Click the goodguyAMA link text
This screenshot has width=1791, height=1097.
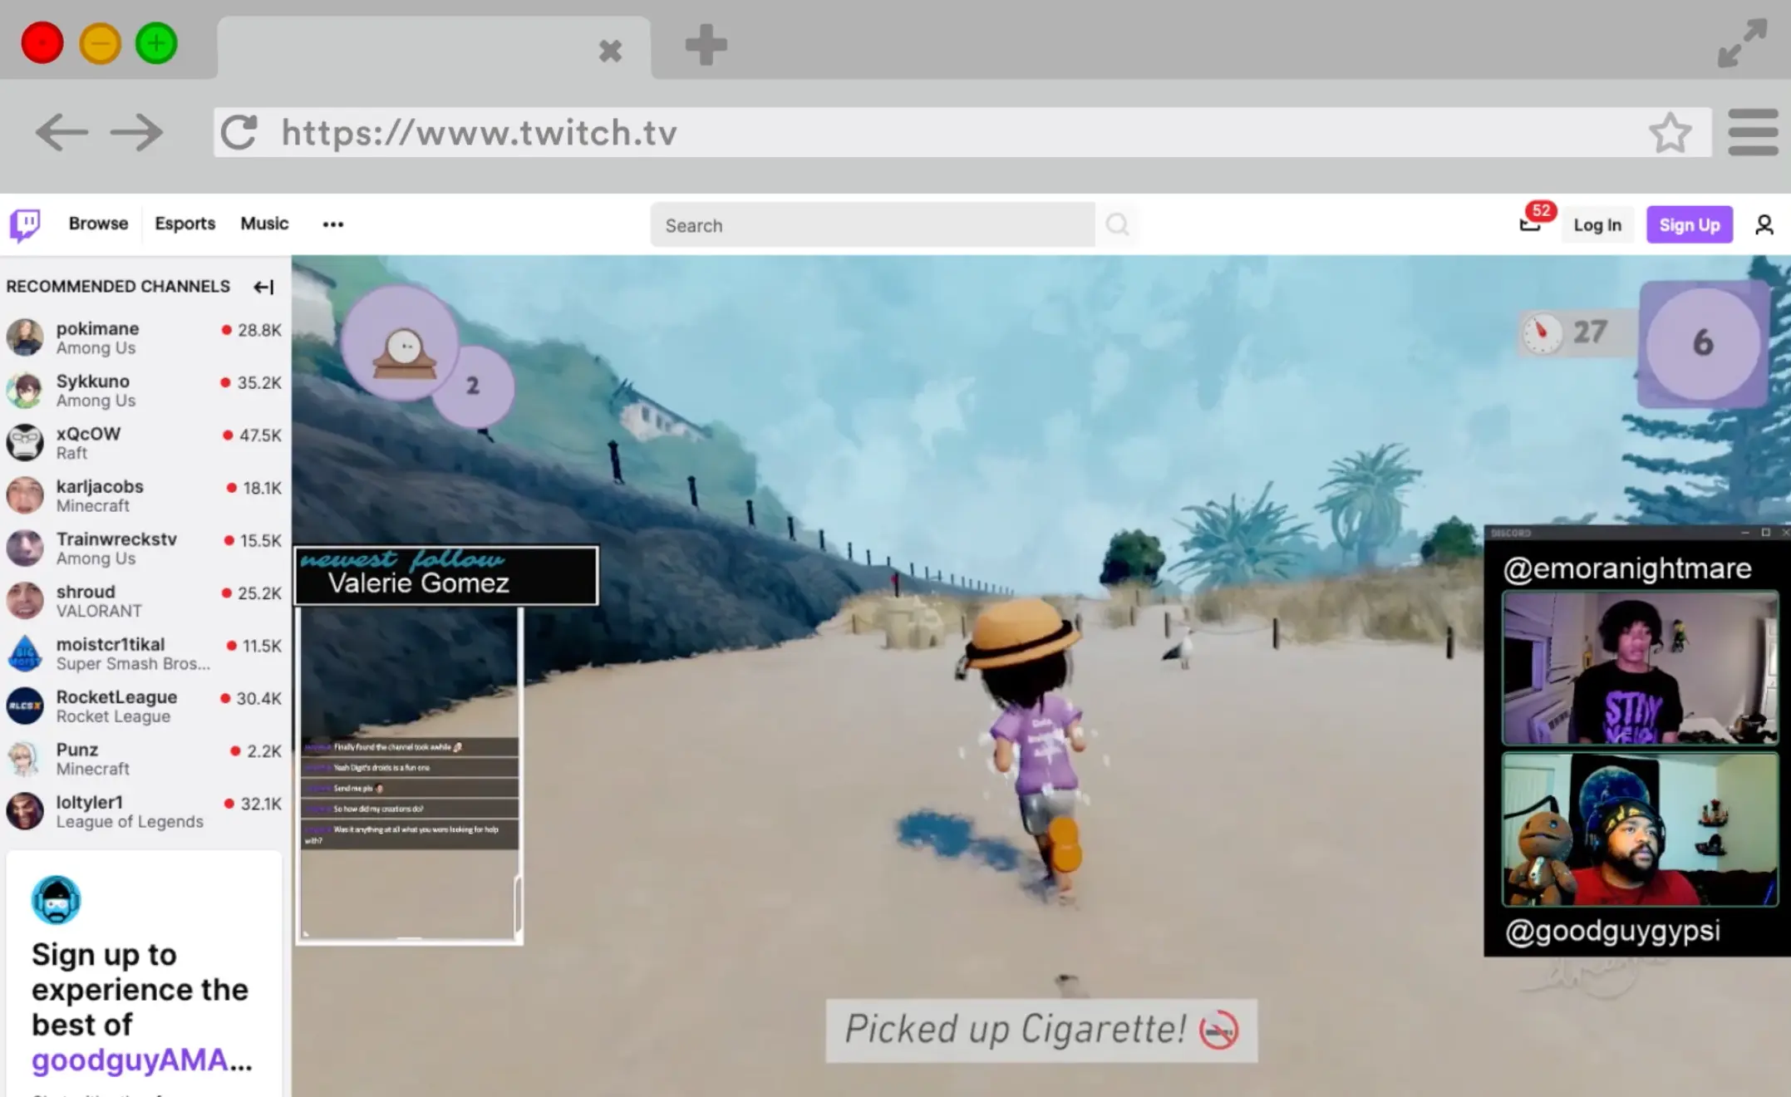[x=141, y=1060]
